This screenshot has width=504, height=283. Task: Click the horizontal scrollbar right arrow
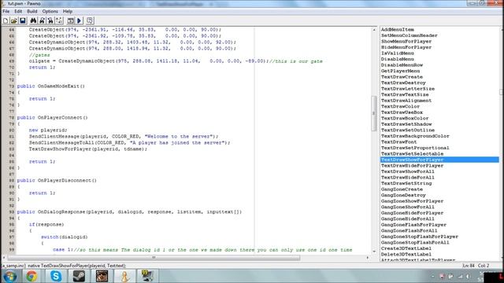(x=368, y=257)
